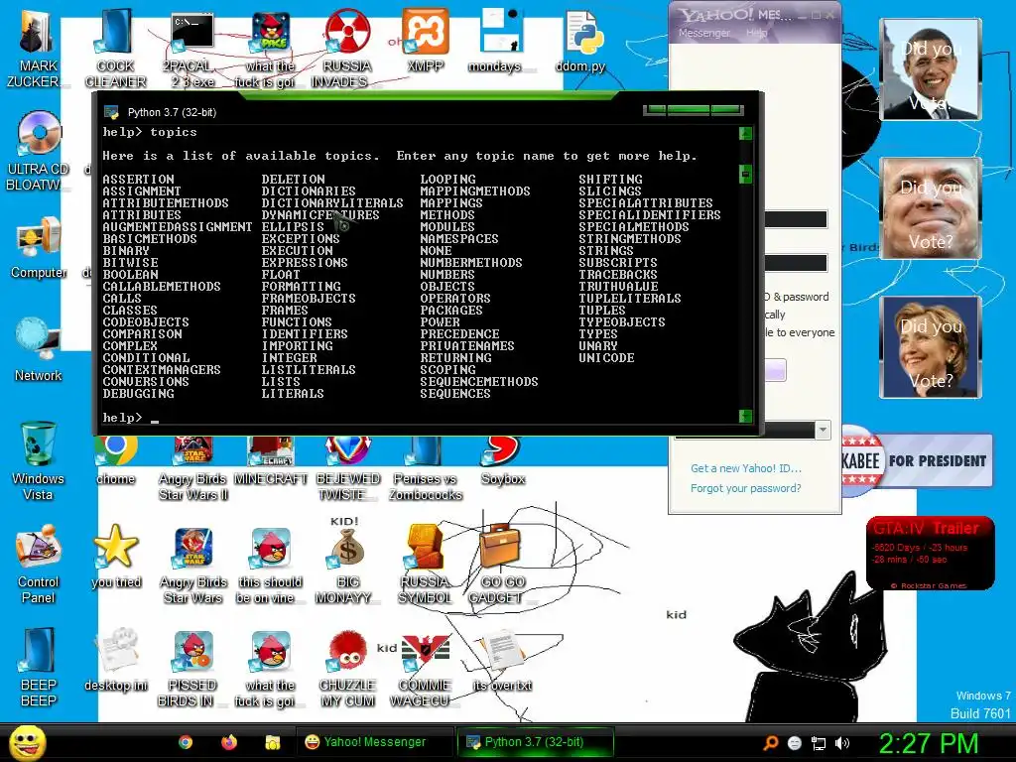The image size is (1016, 762).
Task: Click the Hillary Did you Vote? gadget
Action: (931, 346)
